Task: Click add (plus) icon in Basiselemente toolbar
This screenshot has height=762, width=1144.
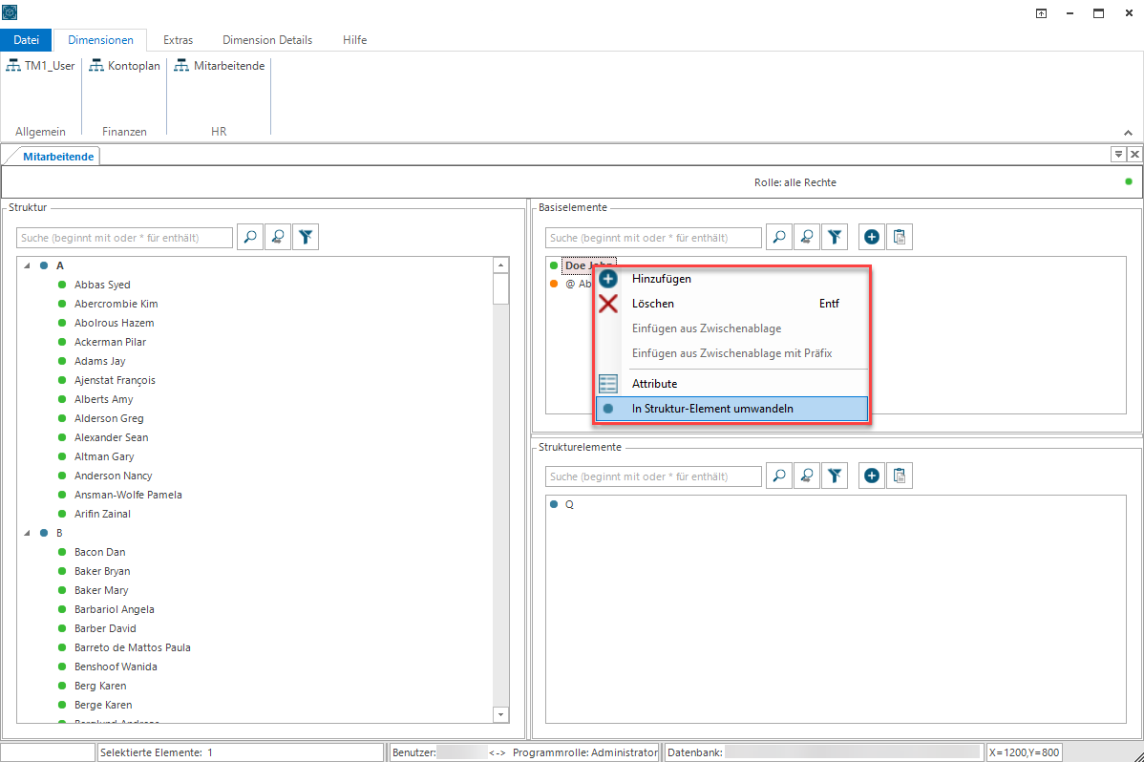Action: pos(871,237)
